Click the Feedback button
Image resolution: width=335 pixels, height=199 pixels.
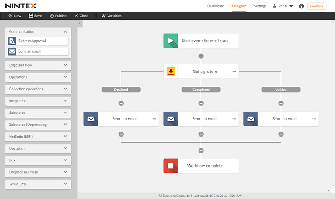coord(317,6)
